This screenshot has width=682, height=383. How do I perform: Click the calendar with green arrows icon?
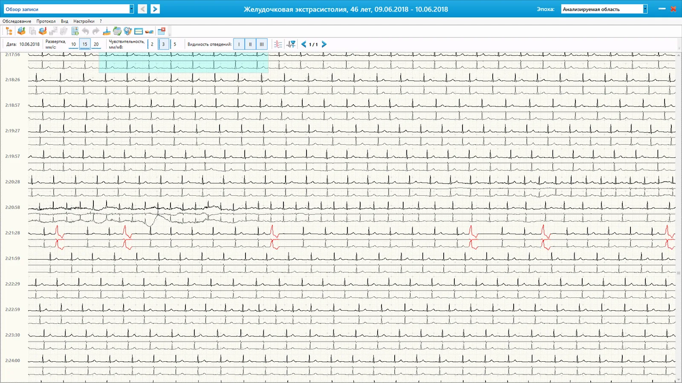[117, 31]
